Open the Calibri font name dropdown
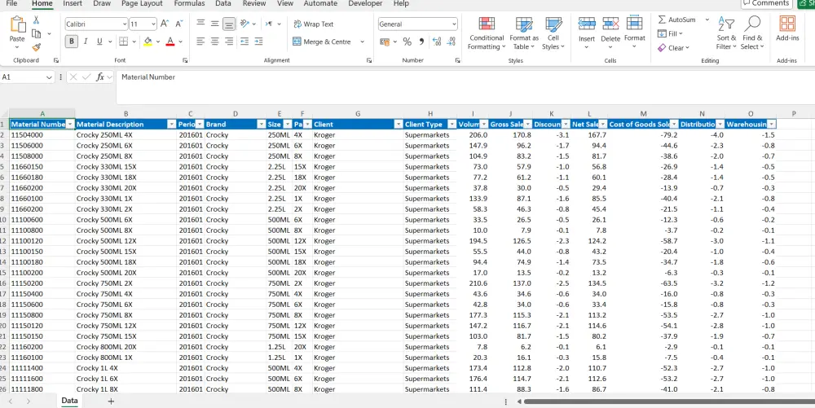The width and height of the screenshot is (815, 408). (x=123, y=24)
